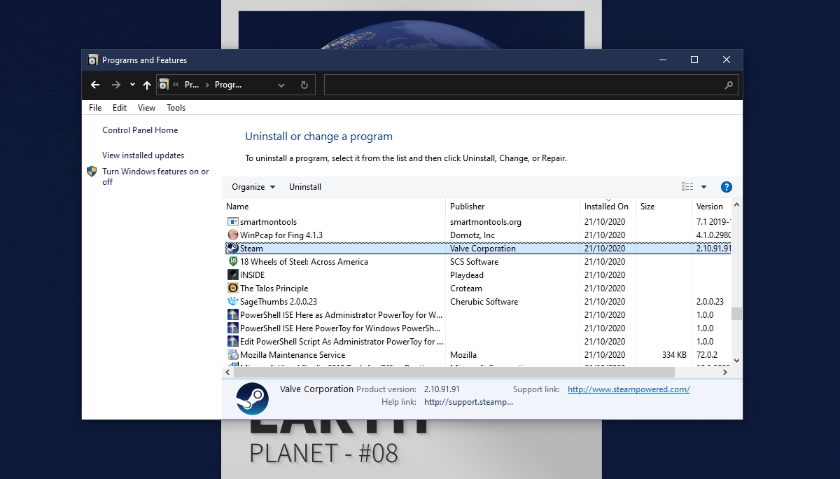Click The Talos Principle icon
The width and height of the screenshot is (840, 479).
(x=233, y=289)
